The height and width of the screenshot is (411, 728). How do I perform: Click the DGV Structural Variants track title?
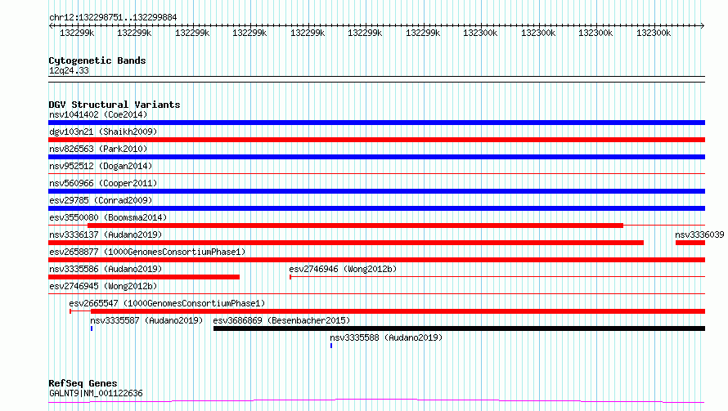click(x=115, y=105)
